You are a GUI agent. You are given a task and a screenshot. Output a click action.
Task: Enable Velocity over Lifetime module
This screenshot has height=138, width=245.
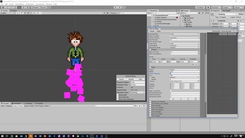tap(150, 102)
